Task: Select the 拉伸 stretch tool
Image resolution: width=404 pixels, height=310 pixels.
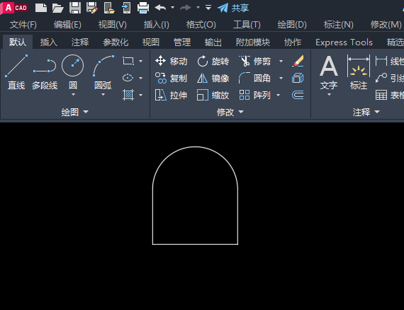Action: pos(171,95)
